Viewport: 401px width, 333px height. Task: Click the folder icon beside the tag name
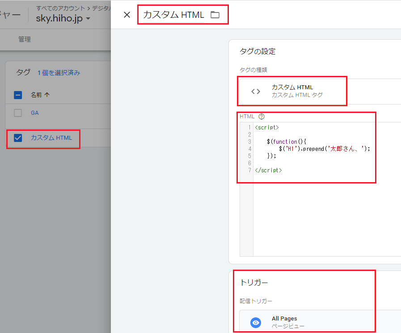point(215,15)
